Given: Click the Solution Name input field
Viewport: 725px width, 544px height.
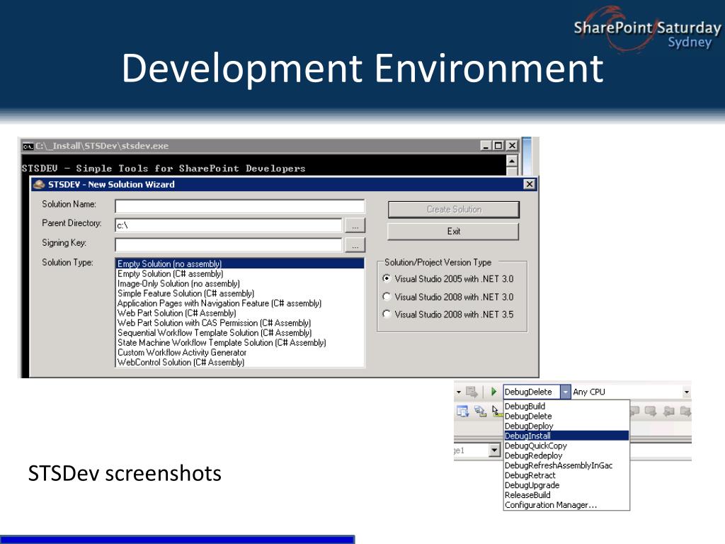Looking at the screenshot, I should (x=239, y=206).
